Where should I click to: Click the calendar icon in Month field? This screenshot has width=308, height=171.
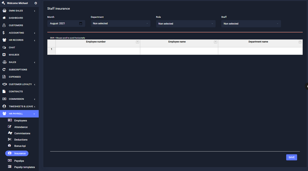80,24
